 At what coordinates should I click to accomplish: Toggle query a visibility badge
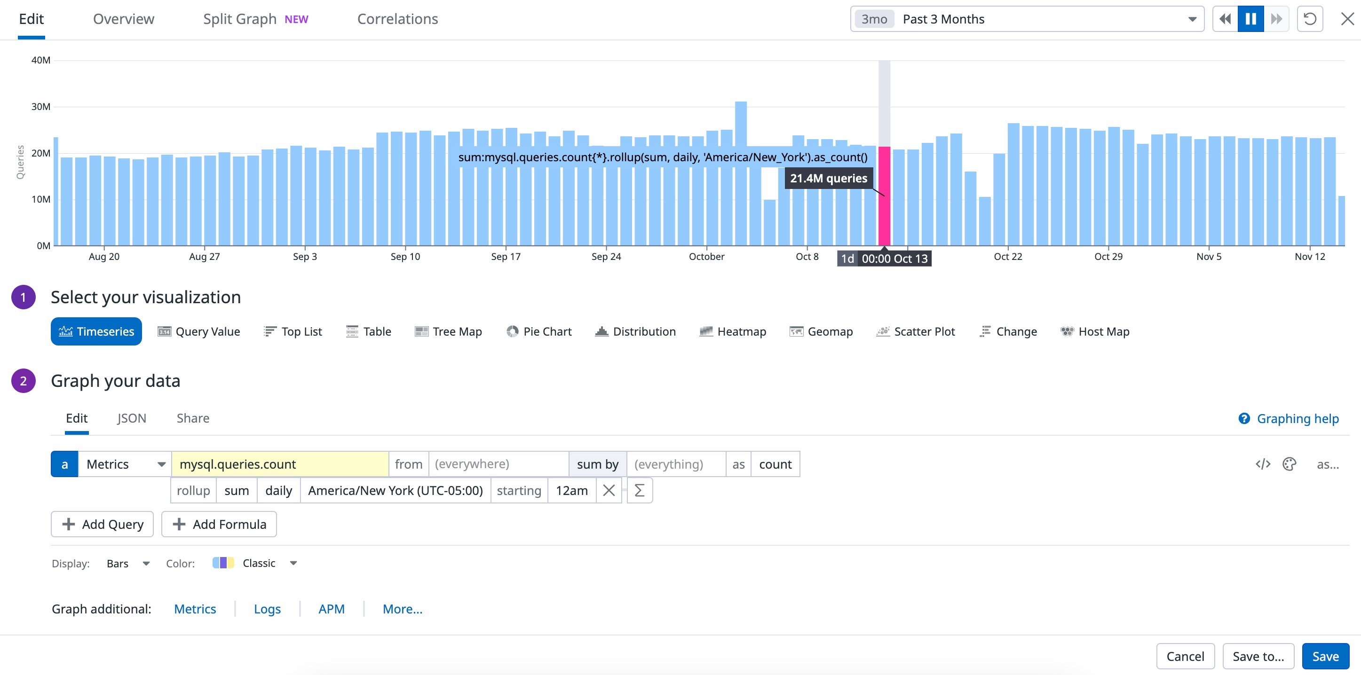point(64,464)
